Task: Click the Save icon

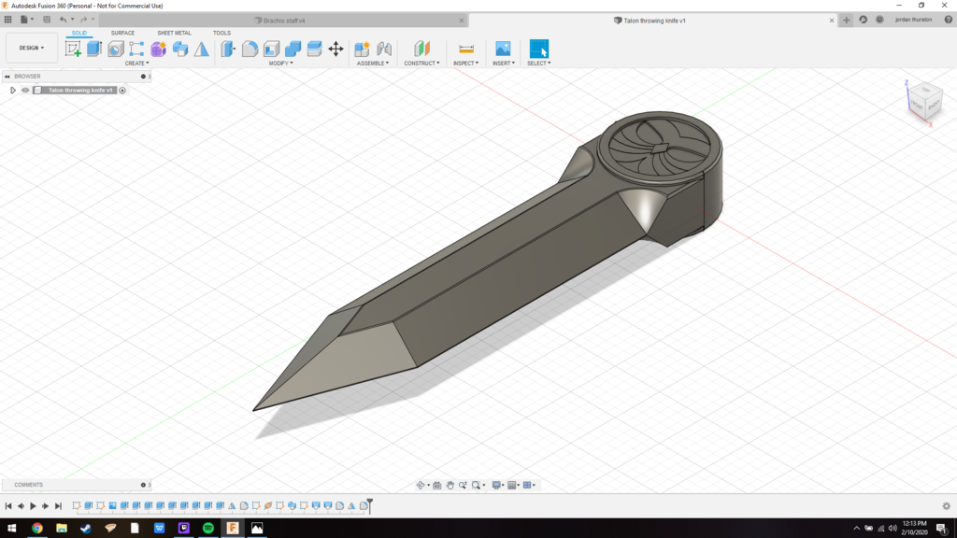Action: 47,20
